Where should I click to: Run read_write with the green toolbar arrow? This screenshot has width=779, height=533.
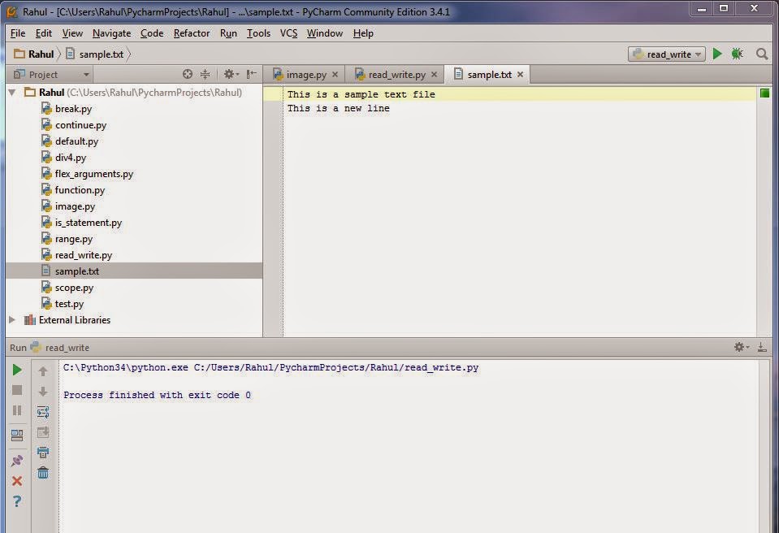[x=717, y=54]
